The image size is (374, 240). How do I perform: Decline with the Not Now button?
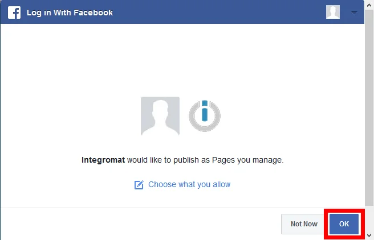[x=304, y=224]
